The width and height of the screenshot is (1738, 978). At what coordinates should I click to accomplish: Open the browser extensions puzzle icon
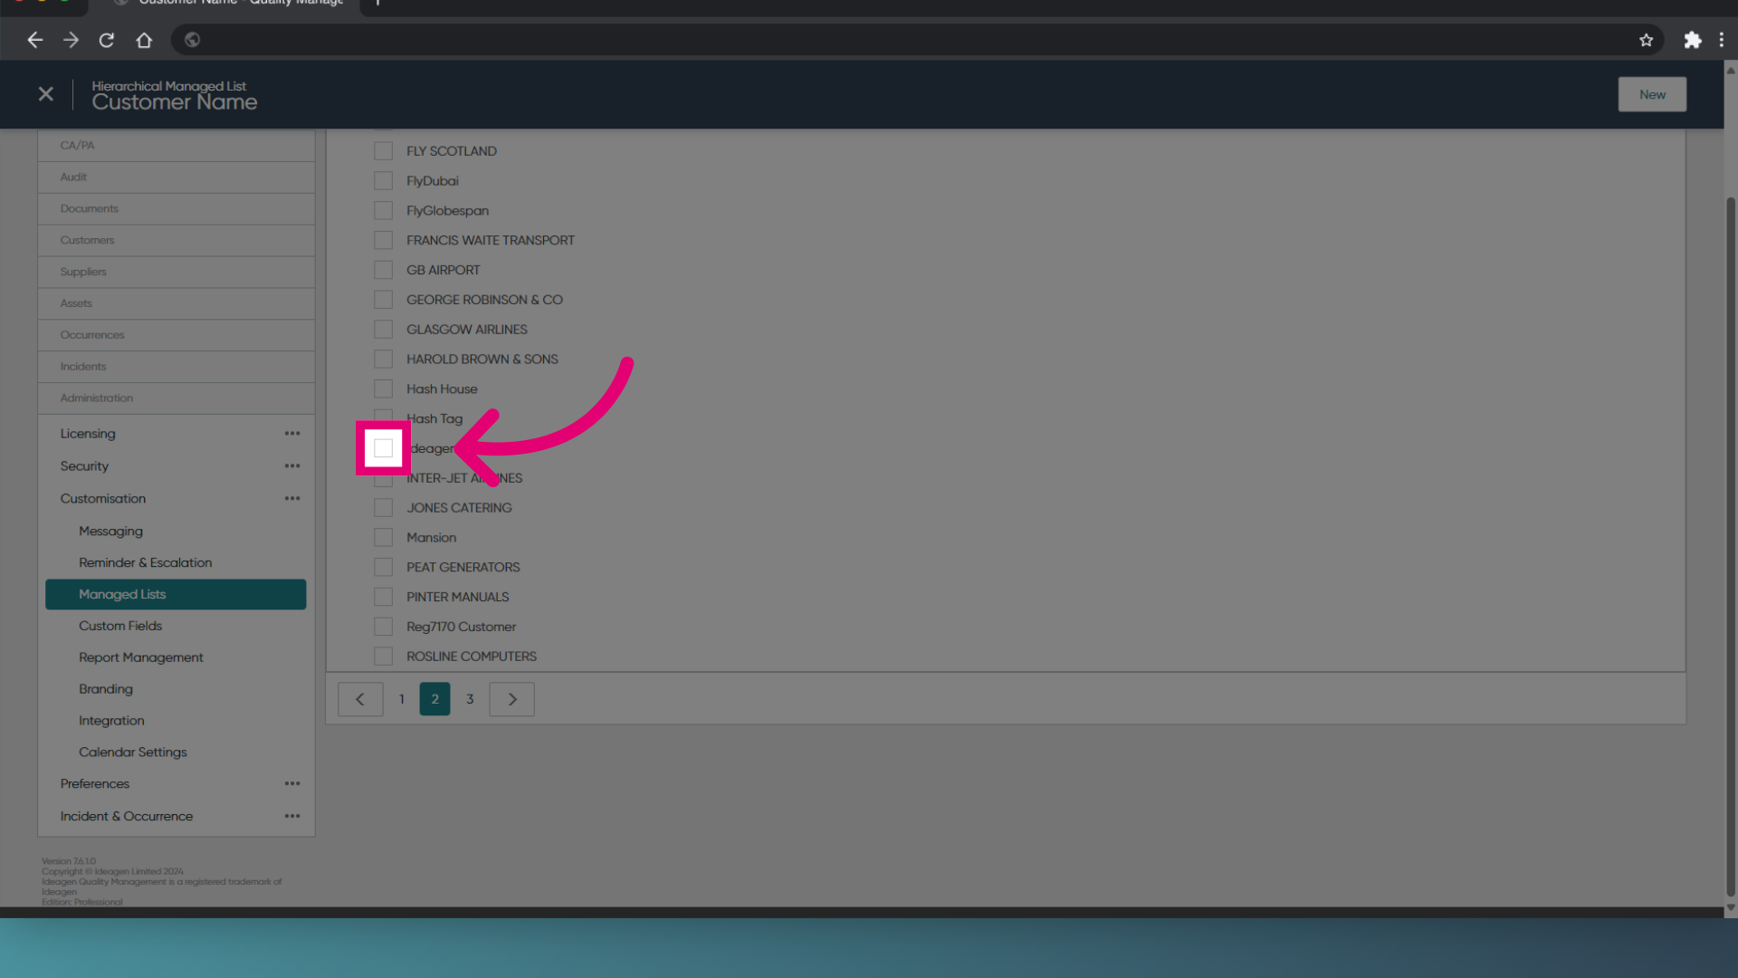pyautogui.click(x=1692, y=40)
